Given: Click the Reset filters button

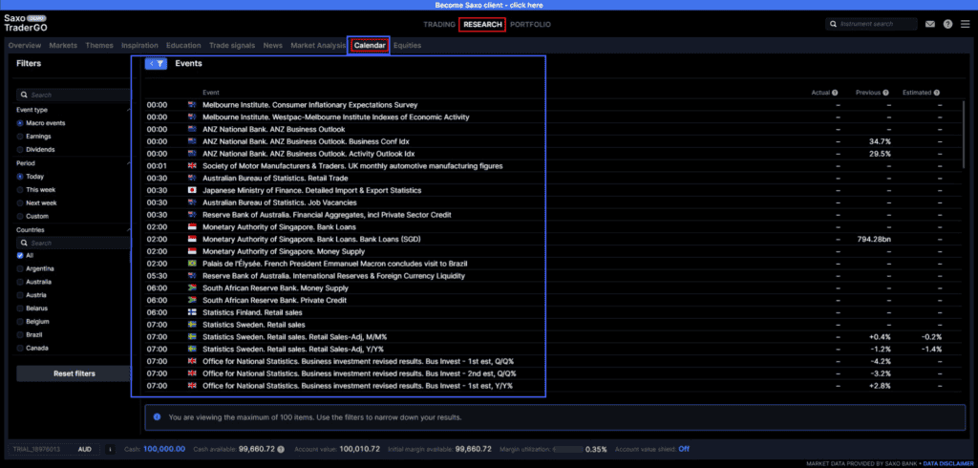Looking at the screenshot, I should coord(74,373).
